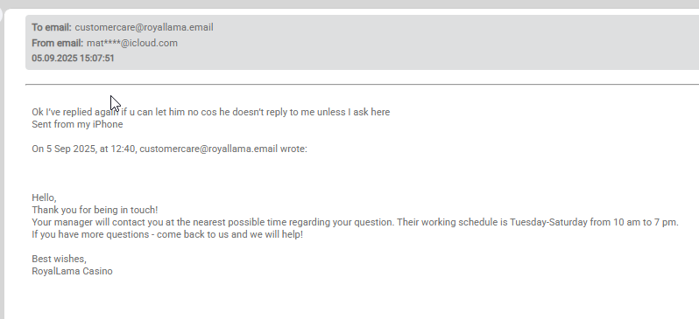Click customercare address in the quoted "wrote:" line
This screenshot has height=319, width=699.
(208, 149)
